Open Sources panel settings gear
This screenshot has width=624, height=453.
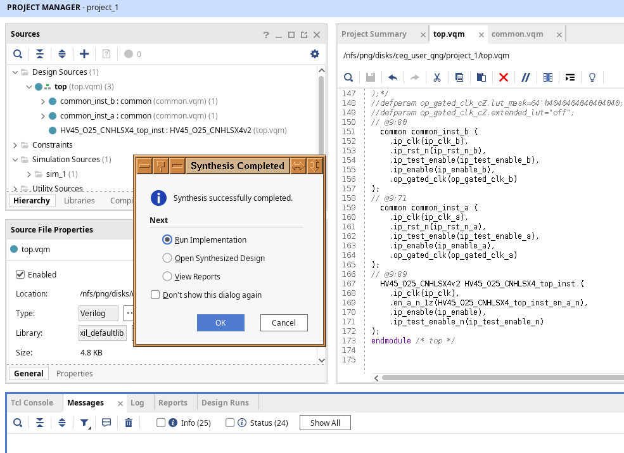point(315,54)
